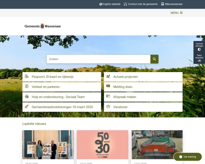Click the speech bubble icon for Melding doen
The width and height of the screenshot is (205, 164).
(x=108, y=86)
